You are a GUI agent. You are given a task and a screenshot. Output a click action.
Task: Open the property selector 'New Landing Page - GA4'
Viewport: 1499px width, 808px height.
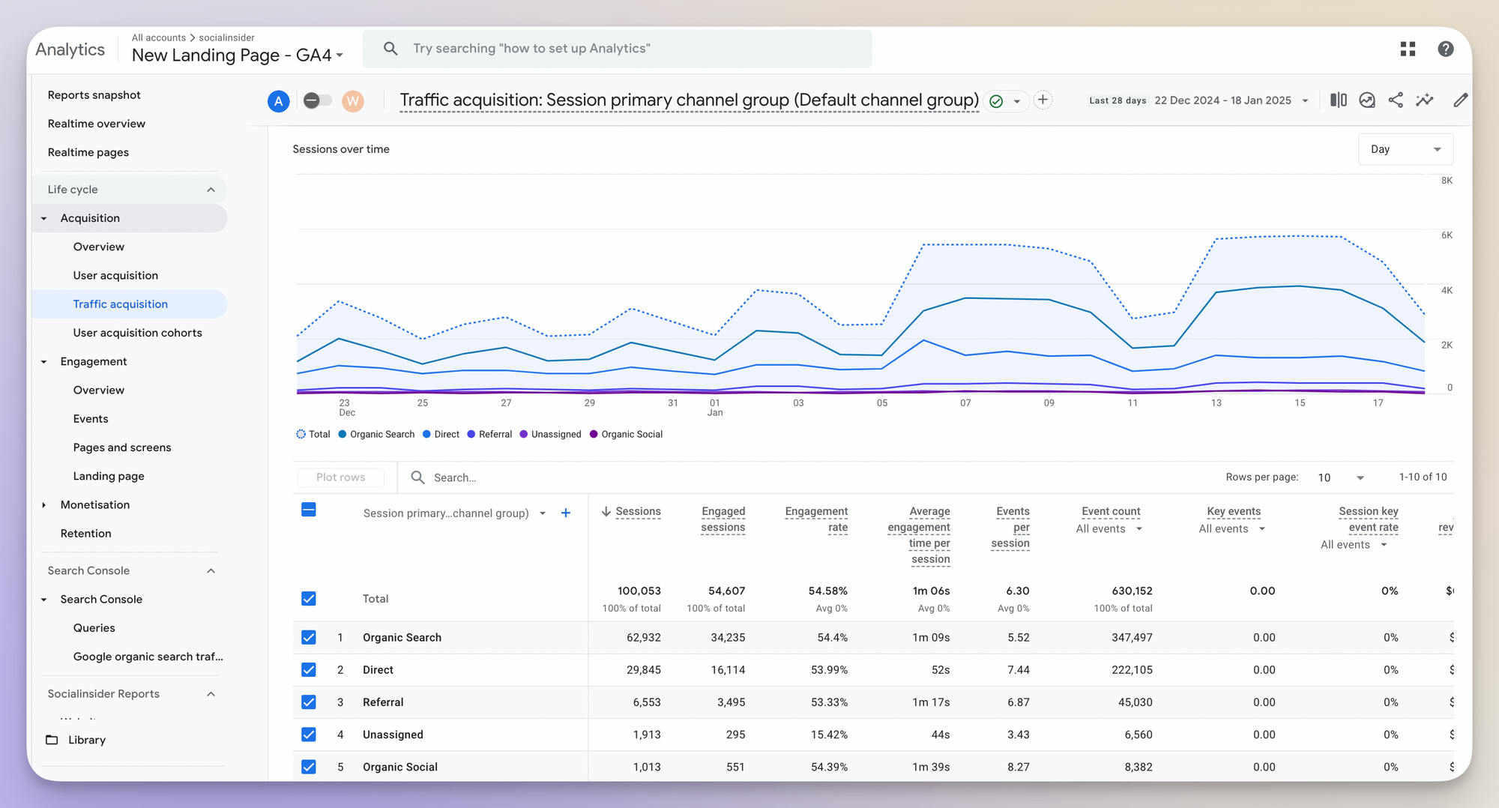[x=238, y=55]
